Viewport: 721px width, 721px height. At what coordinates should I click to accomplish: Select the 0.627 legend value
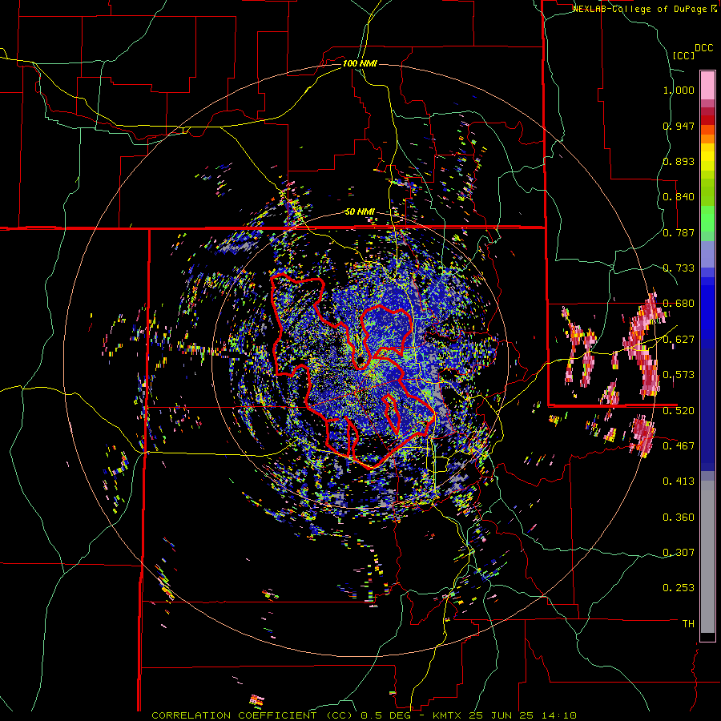(x=679, y=340)
